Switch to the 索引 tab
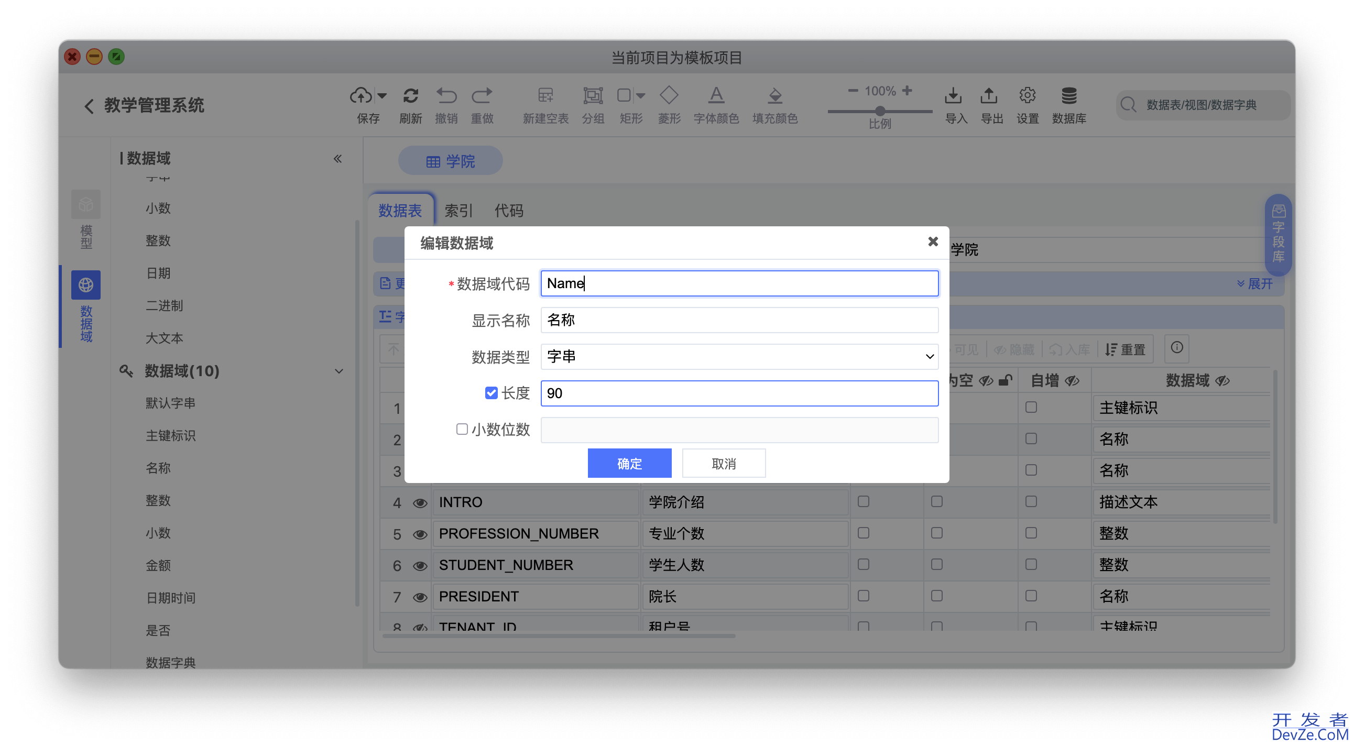The height and width of the screenshot is (746, 1354). point(458,211)
